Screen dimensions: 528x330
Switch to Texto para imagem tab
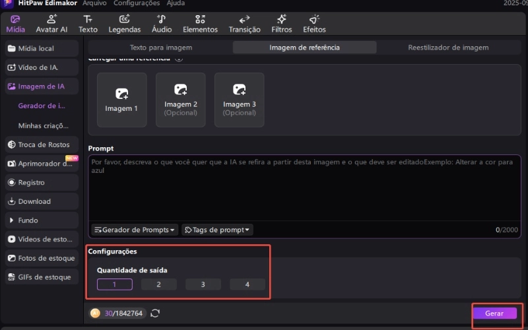click(160, 48)
